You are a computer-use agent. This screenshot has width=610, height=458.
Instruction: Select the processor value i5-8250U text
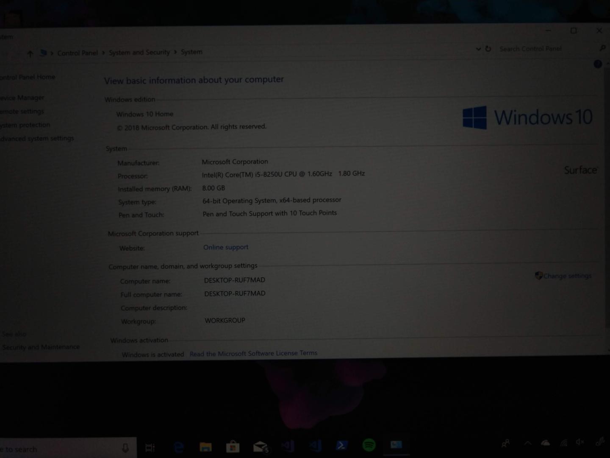coord(283,174)
